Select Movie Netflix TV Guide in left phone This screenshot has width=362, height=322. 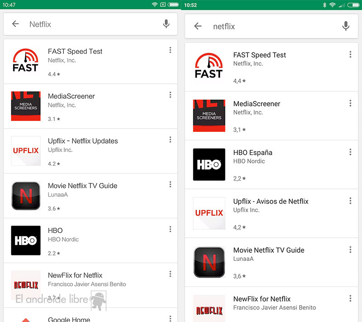[82, 186]
